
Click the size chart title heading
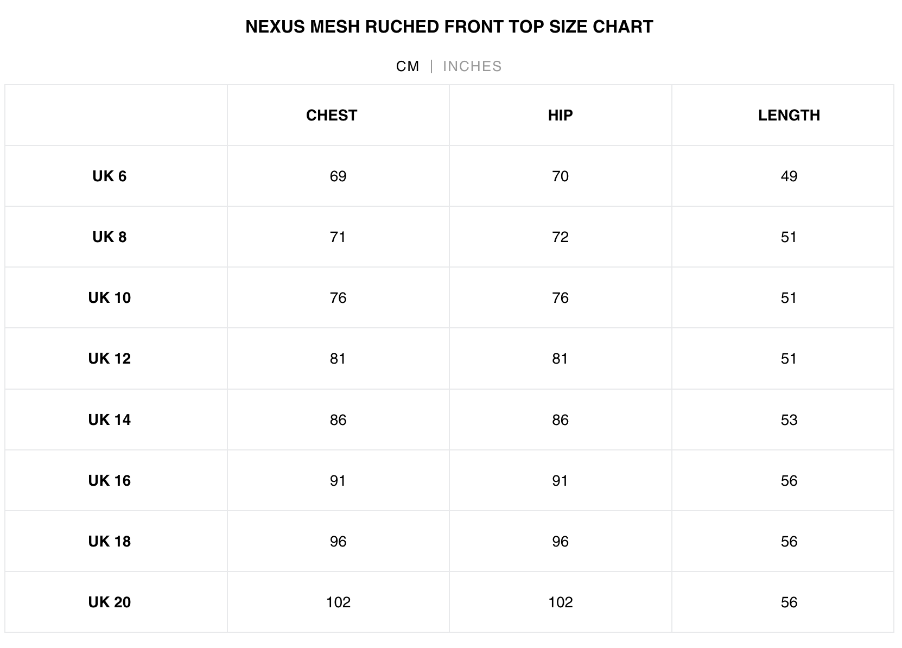point(449,27)
